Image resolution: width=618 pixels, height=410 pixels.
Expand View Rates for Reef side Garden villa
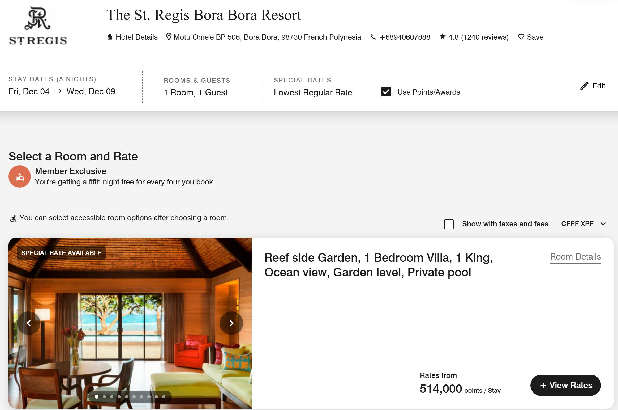coord(566,385)
